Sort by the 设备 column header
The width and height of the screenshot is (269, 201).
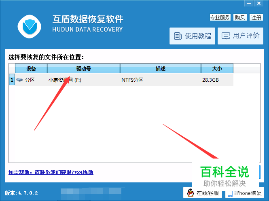tap(31, 68)
